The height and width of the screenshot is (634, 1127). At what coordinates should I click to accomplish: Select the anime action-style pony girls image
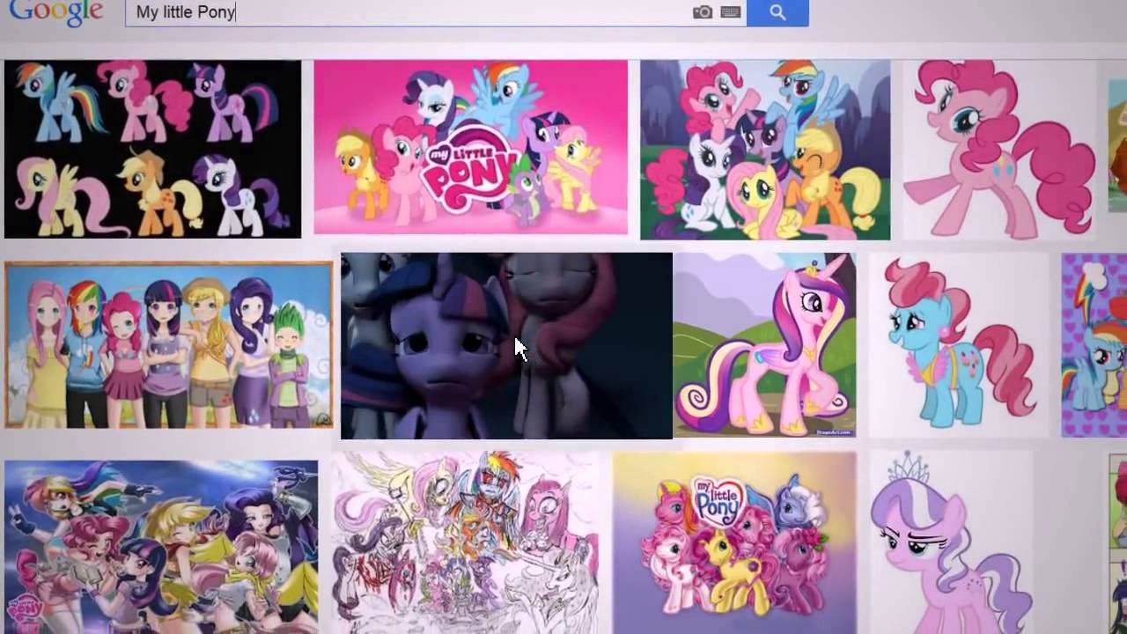coord(161,546)
